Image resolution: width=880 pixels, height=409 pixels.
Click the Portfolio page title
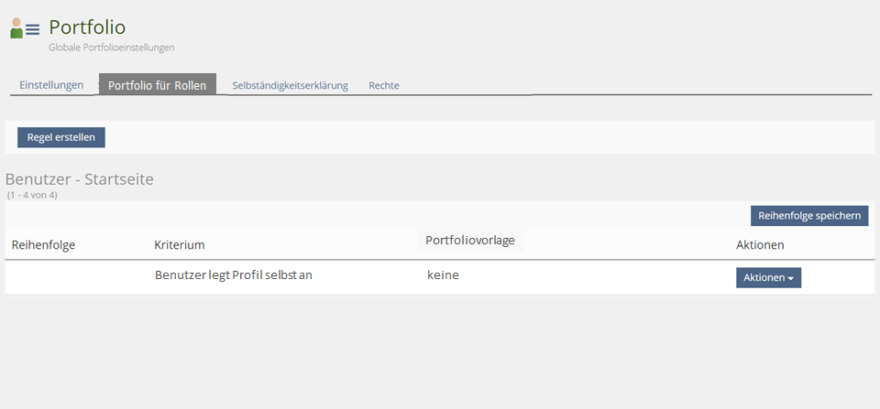pos(87,27)
